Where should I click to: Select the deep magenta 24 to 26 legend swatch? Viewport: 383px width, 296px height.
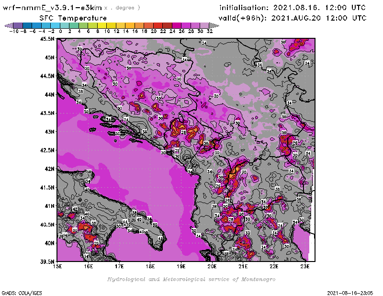pos(176,25)
